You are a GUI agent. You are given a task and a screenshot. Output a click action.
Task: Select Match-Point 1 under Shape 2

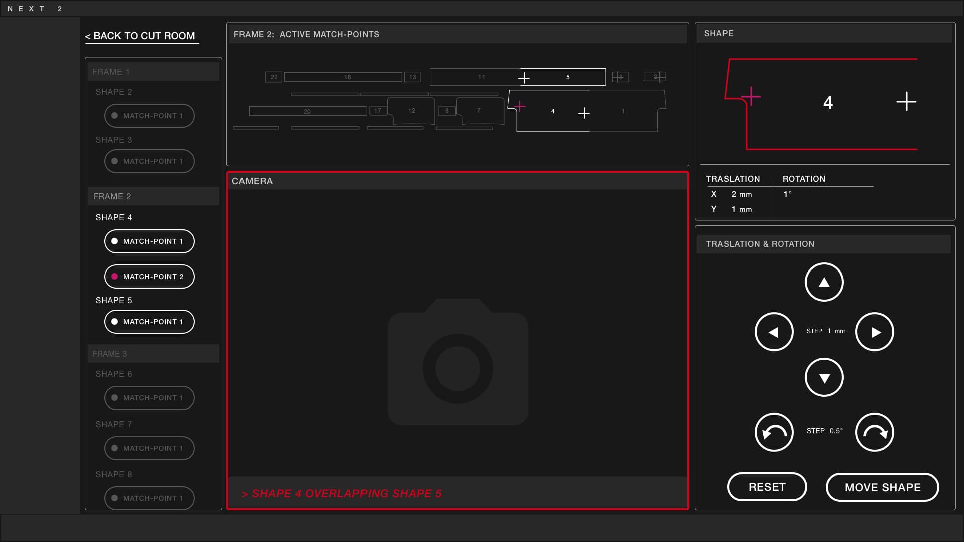click(150, 116)
